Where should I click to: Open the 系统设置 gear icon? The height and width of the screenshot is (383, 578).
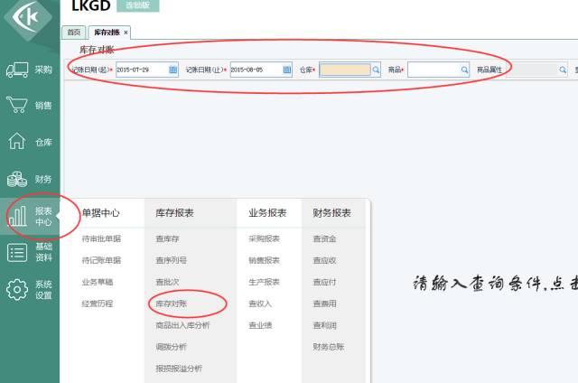[17, 290]
